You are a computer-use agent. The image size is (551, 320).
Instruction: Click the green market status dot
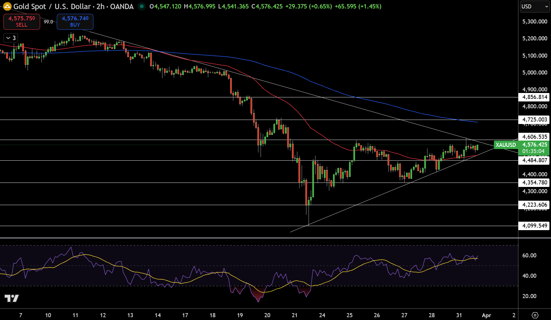(142, 6)
